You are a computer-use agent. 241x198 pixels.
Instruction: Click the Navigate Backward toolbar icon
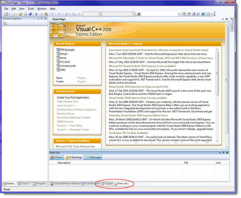[67, 14]
